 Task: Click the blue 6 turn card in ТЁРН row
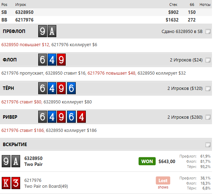72,88
